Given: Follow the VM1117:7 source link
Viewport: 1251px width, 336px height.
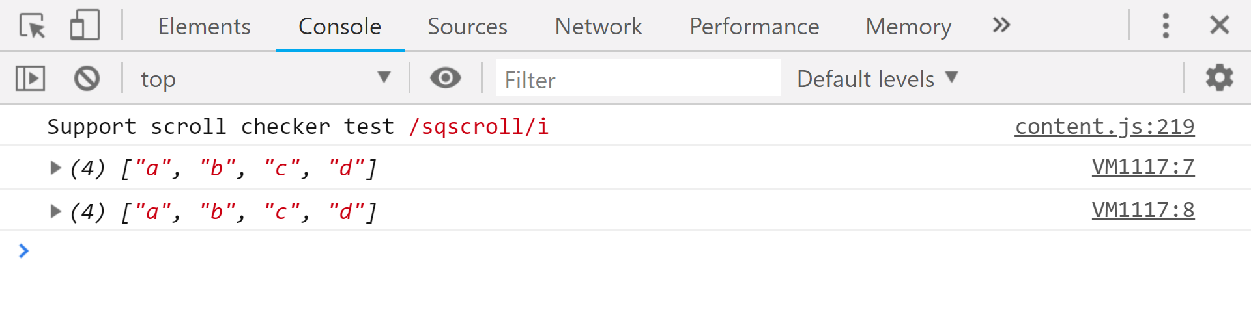Looking at the screenshot, I should [x=1143, y=167].
